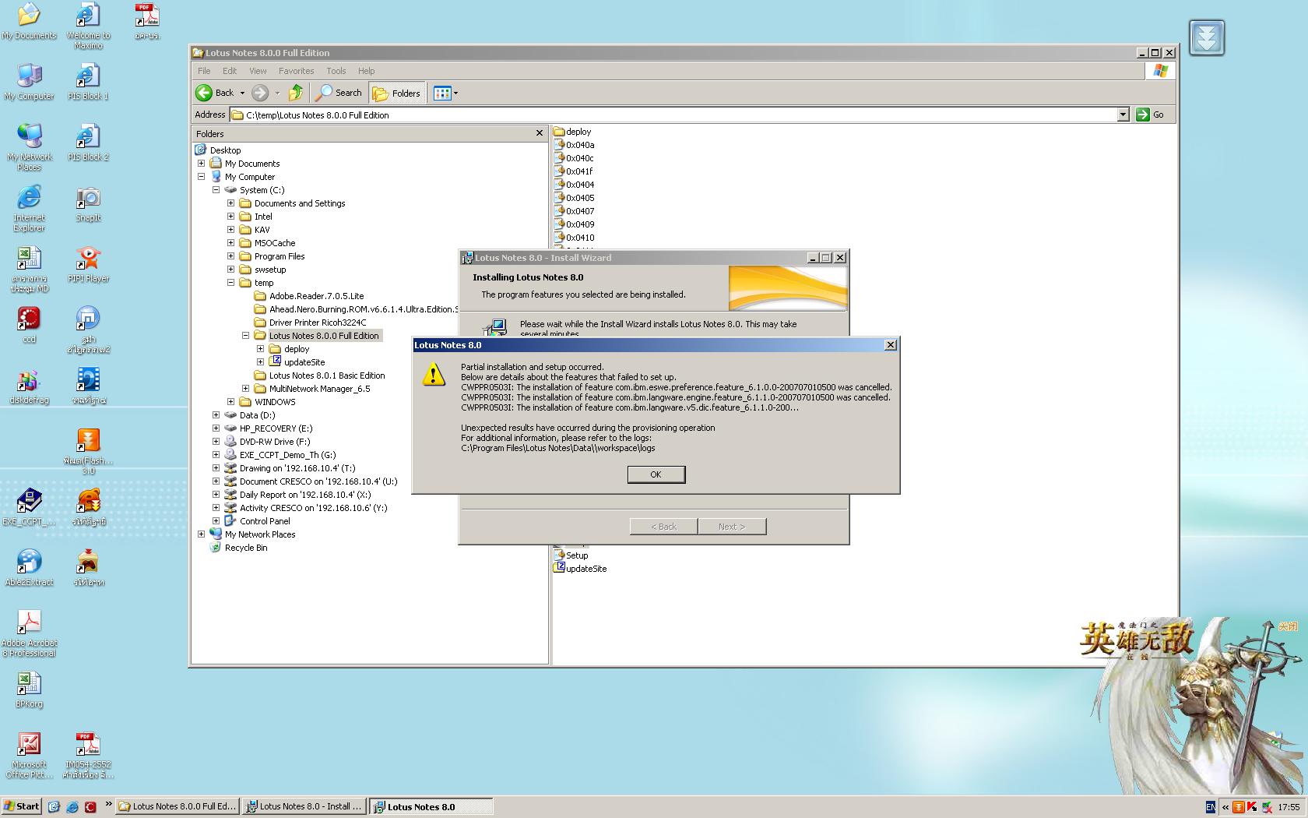Select Lotus Notes 8.0.1 Basic Edition folder
The image size is (1308, 818).
point(327,376)
